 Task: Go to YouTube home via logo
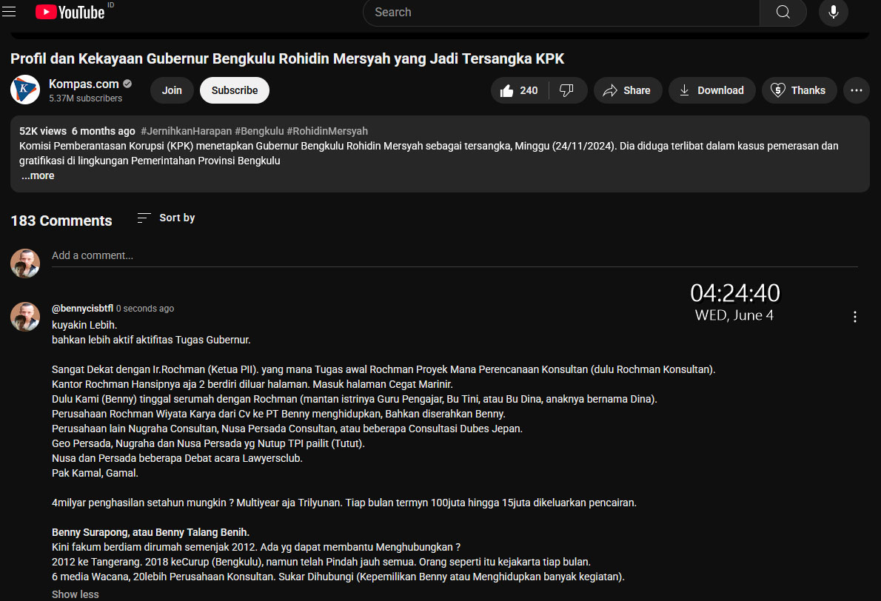click(x=70, y=12)
